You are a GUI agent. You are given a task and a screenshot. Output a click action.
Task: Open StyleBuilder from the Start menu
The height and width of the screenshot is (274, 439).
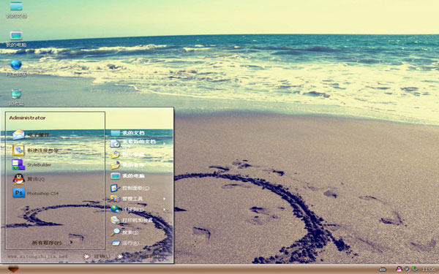coord(31,164)
